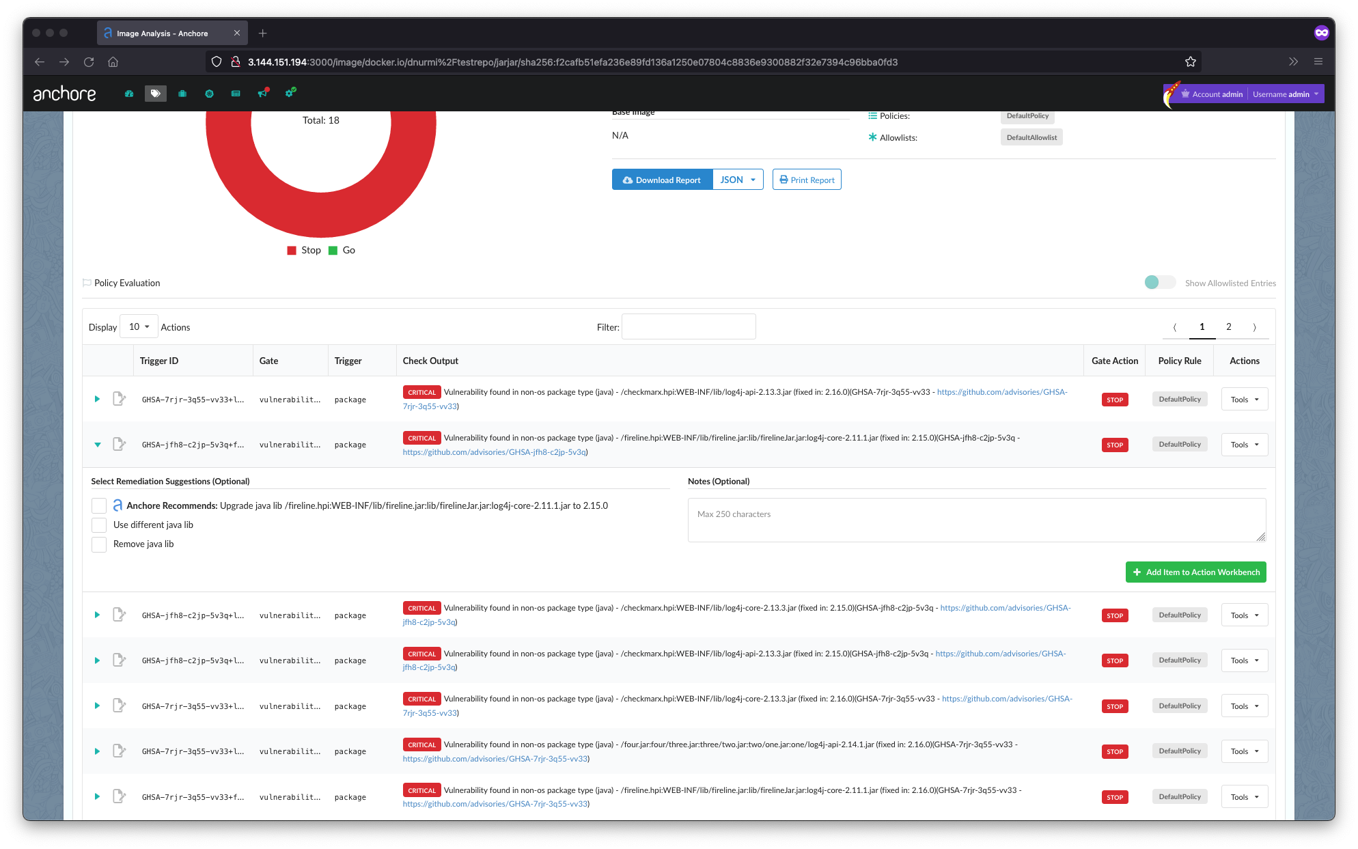Click the Print Report button

click(807, 180)
